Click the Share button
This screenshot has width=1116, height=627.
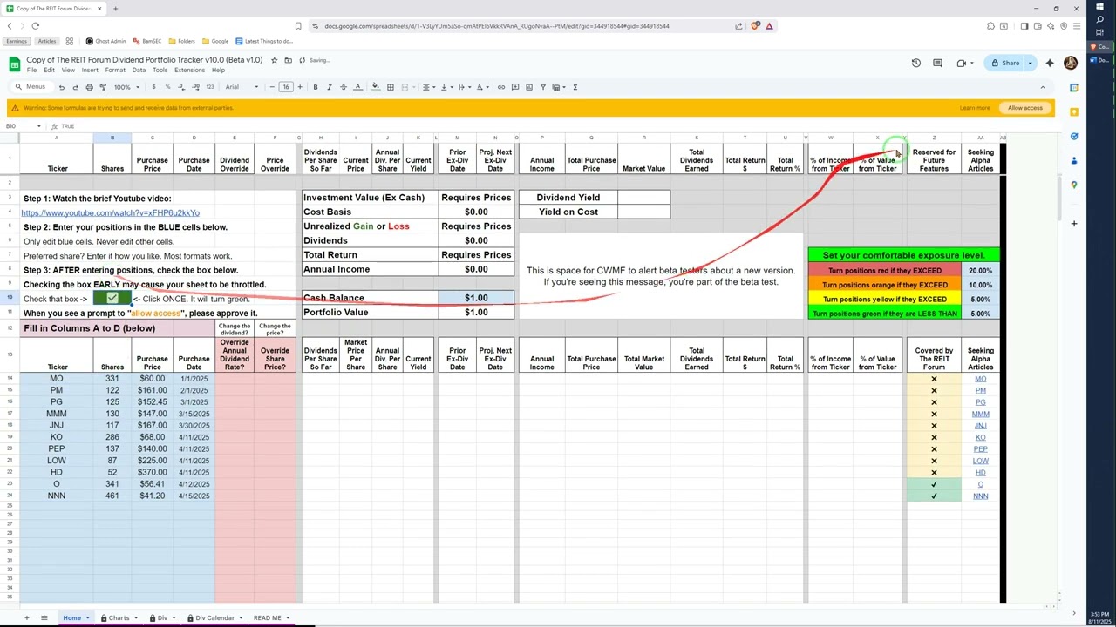pos(1004,63)
